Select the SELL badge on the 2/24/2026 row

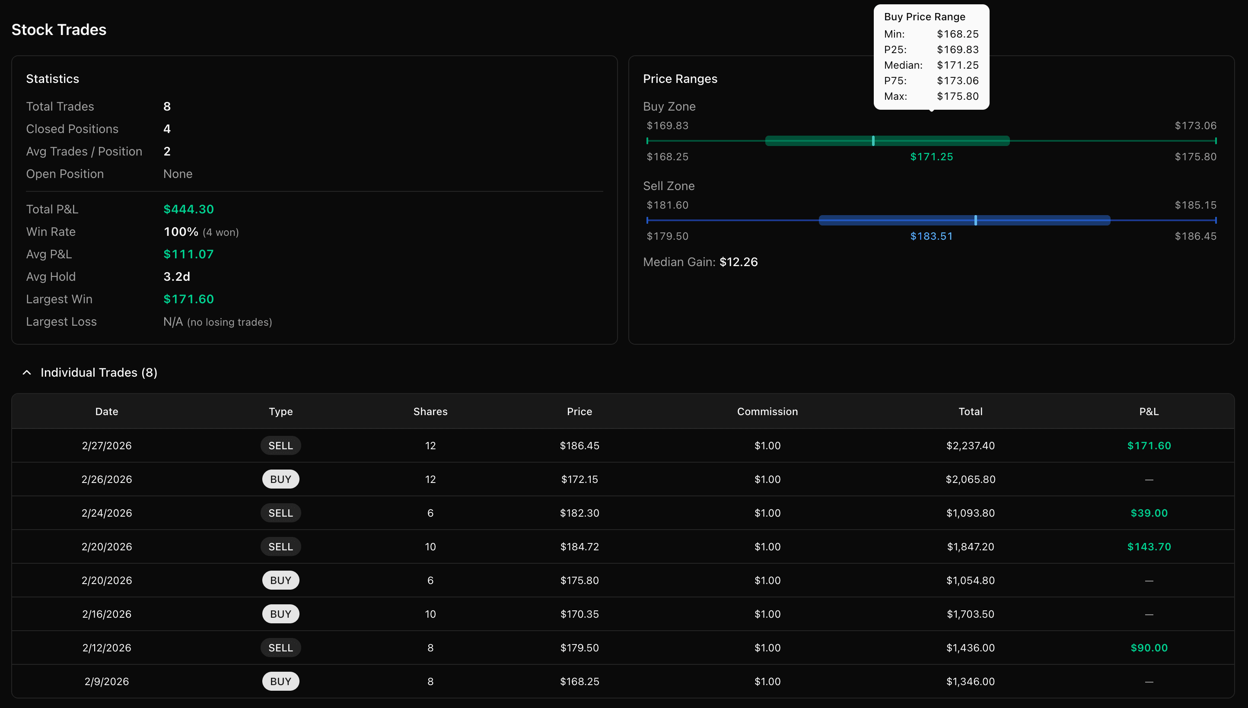pos(280,512)
